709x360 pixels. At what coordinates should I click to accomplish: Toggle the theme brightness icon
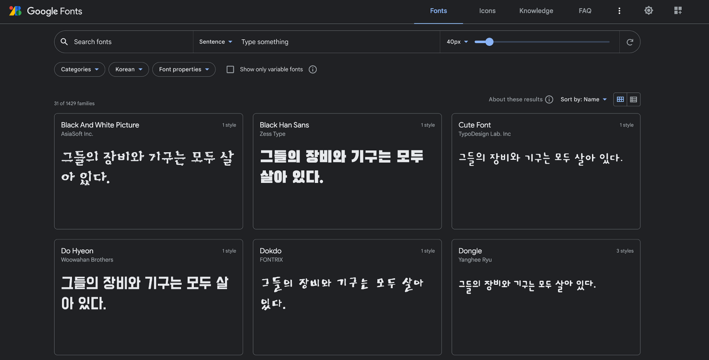(649, 11)
